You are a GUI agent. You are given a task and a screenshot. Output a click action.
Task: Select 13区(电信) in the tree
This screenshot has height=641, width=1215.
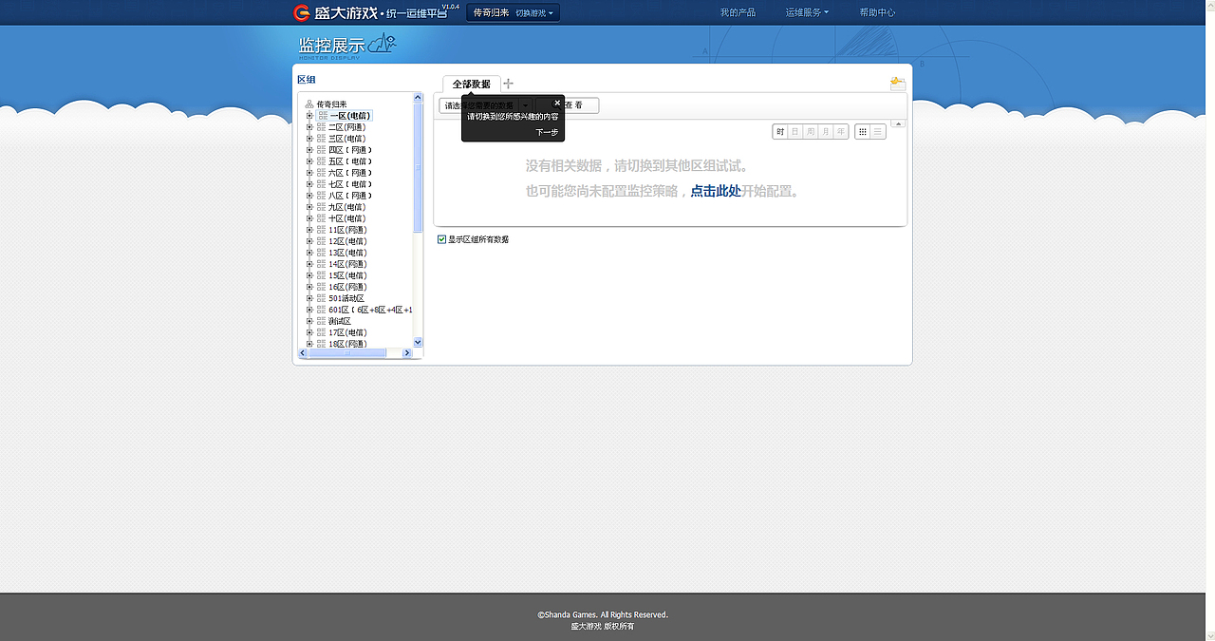click(347, 253)
